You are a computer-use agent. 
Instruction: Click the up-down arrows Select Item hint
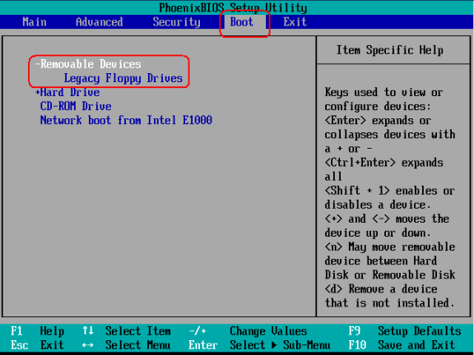(x=127, y=331)
